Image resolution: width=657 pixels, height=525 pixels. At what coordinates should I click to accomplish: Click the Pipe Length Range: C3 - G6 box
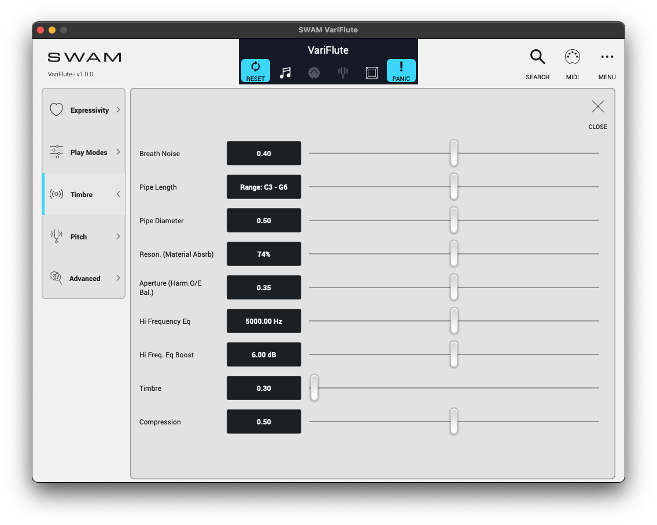coord(264,187)
